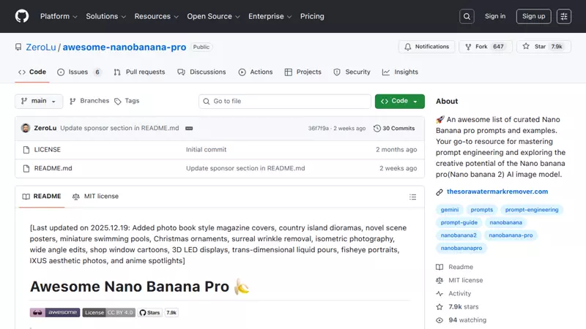Expand the Solutions menu
586x329 pixels.
click(x=105, y=16)
